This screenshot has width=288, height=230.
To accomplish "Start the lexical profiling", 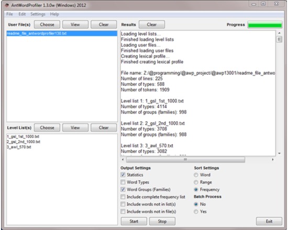I will [x=134, y=222].
